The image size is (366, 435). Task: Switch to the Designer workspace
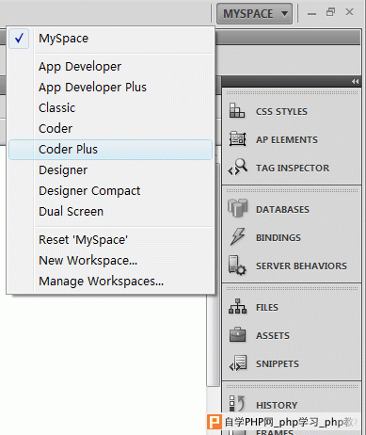point(110,170)
